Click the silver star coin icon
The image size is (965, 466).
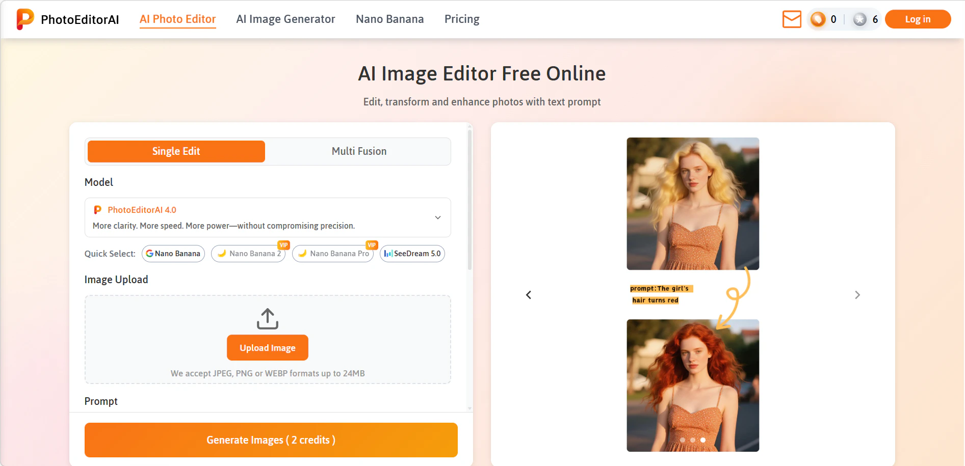coord(860,19)
